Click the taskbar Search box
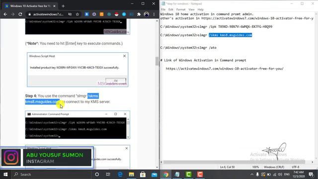This screenshot has width=318, height=179. click(x=52, y=175)
